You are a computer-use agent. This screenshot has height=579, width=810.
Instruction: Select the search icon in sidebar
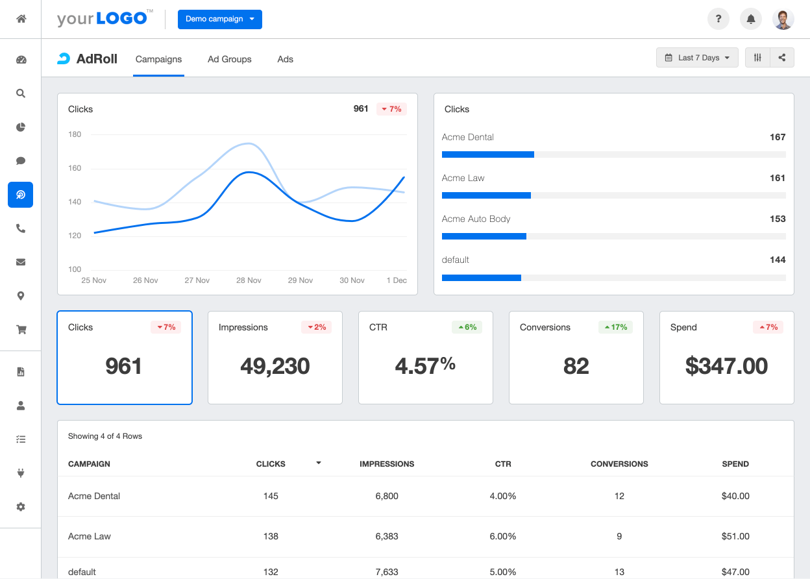point(20,93)
